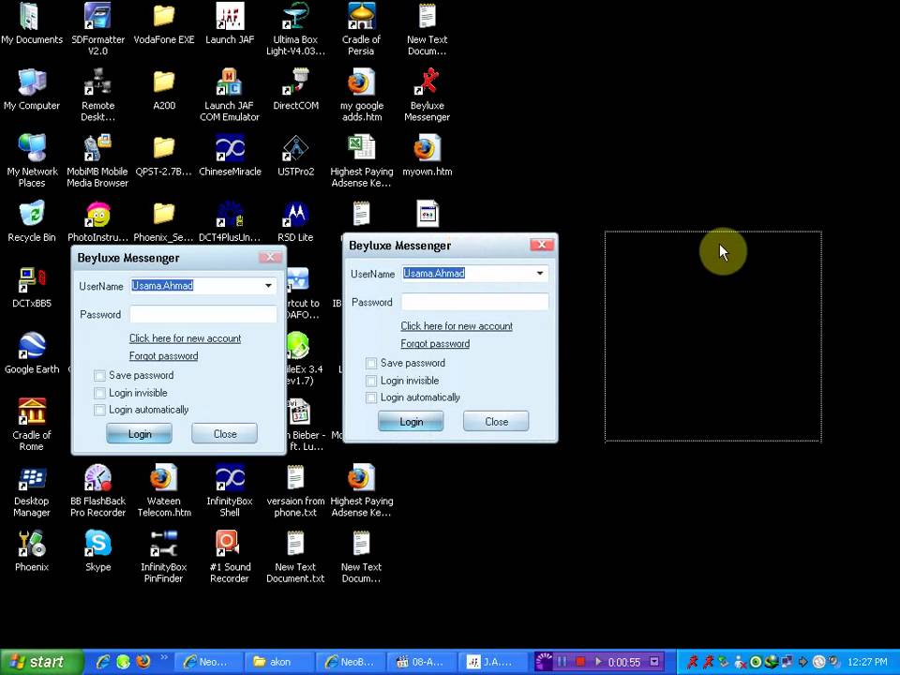This screenshot has width=900, height=675.
Task: Select Cradle of Rome icon
Action: pyautogui.click(x=32, y=425)
